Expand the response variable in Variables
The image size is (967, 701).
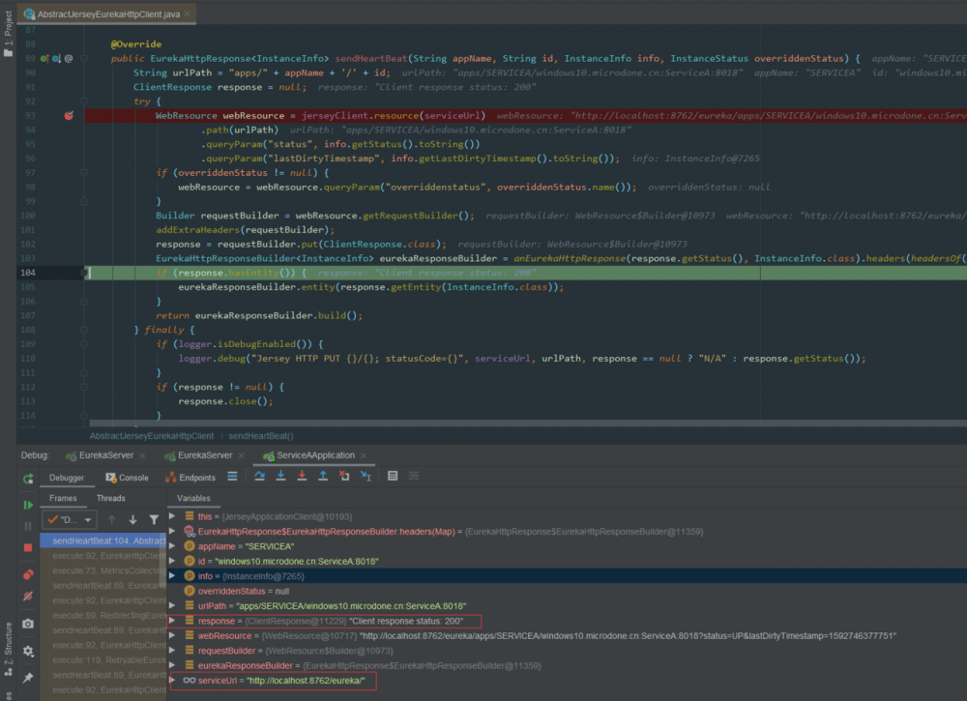pos(173,621)
